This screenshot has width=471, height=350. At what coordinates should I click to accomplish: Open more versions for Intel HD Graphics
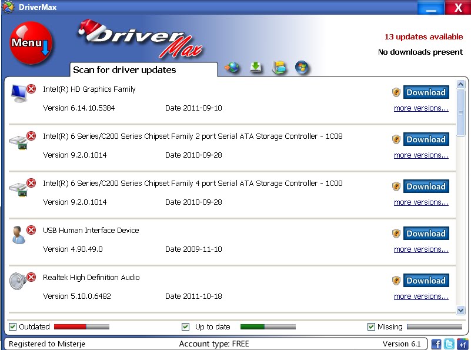(421, 108)
